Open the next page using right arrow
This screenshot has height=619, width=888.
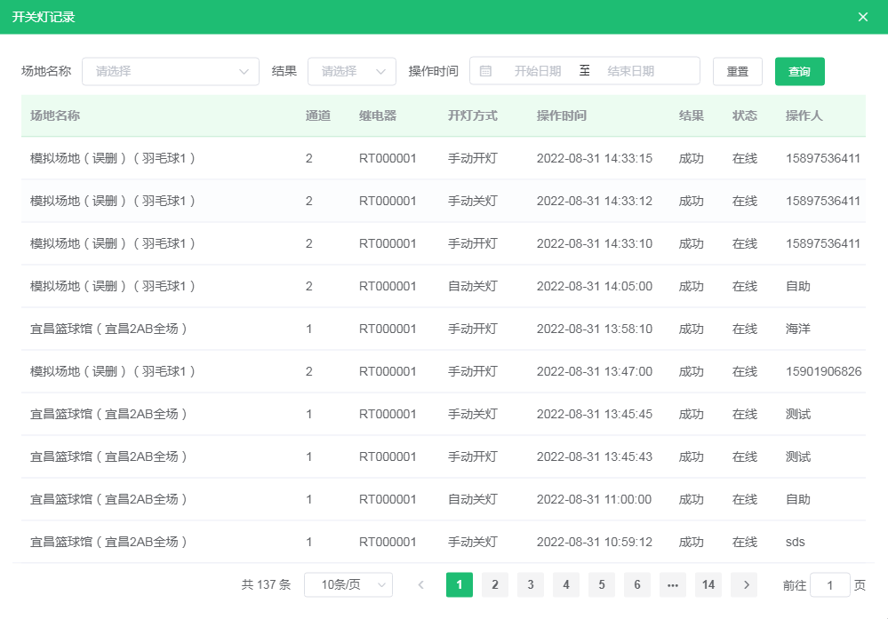744,585
